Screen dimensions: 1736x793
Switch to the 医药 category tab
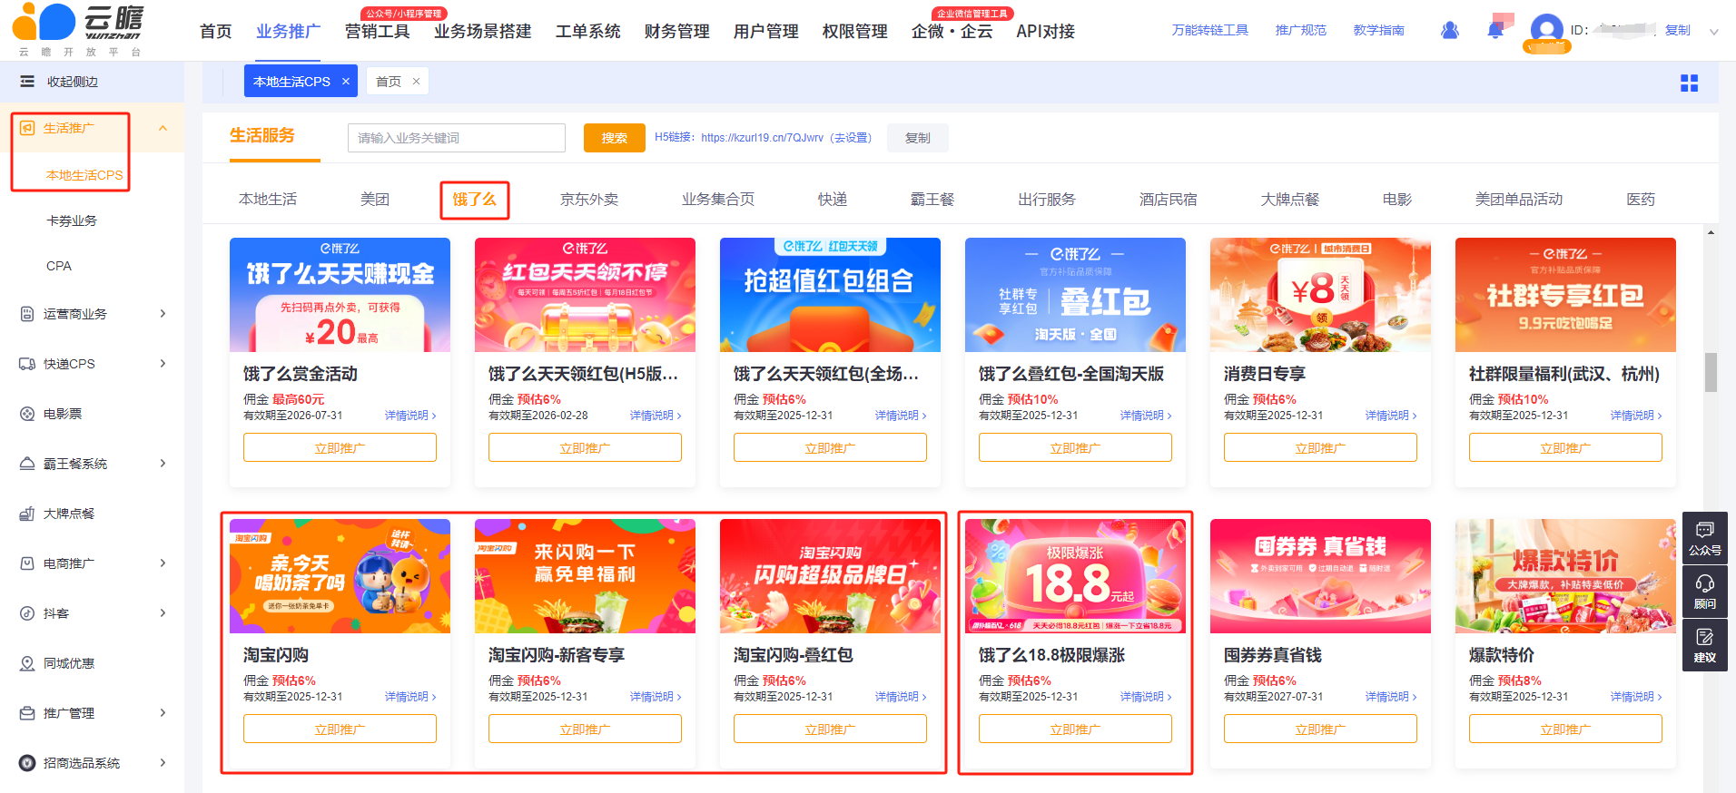pos(1641,200)
